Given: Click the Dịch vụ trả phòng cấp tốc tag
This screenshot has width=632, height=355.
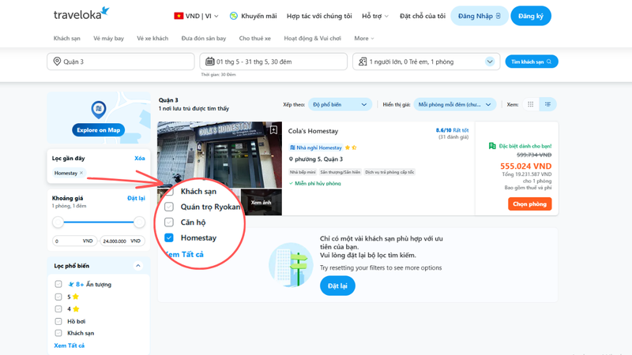Looking at the screenshot, I should 389,172.
